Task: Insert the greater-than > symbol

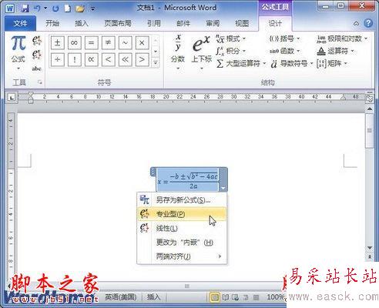Action: pyautogui.click(x=142, y=59)
